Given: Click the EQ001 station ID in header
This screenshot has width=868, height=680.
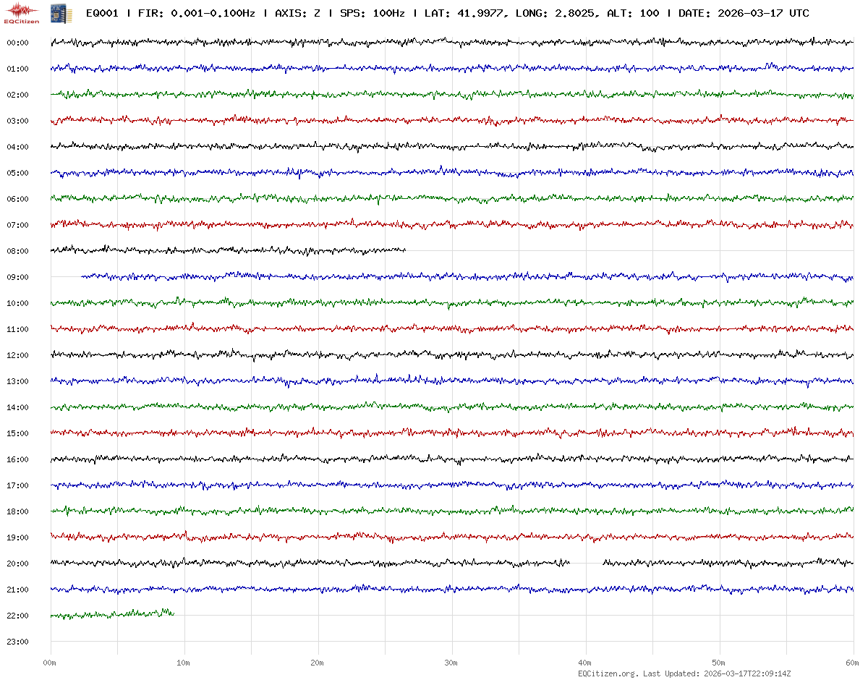Looking at the screenshot, I should click(x=102, y=13).
